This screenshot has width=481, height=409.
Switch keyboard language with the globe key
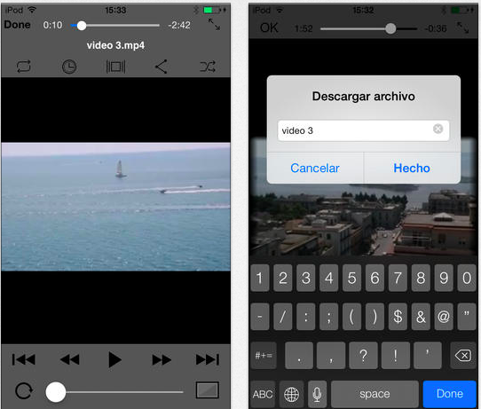pyautogui.click(x=291, y=394)
